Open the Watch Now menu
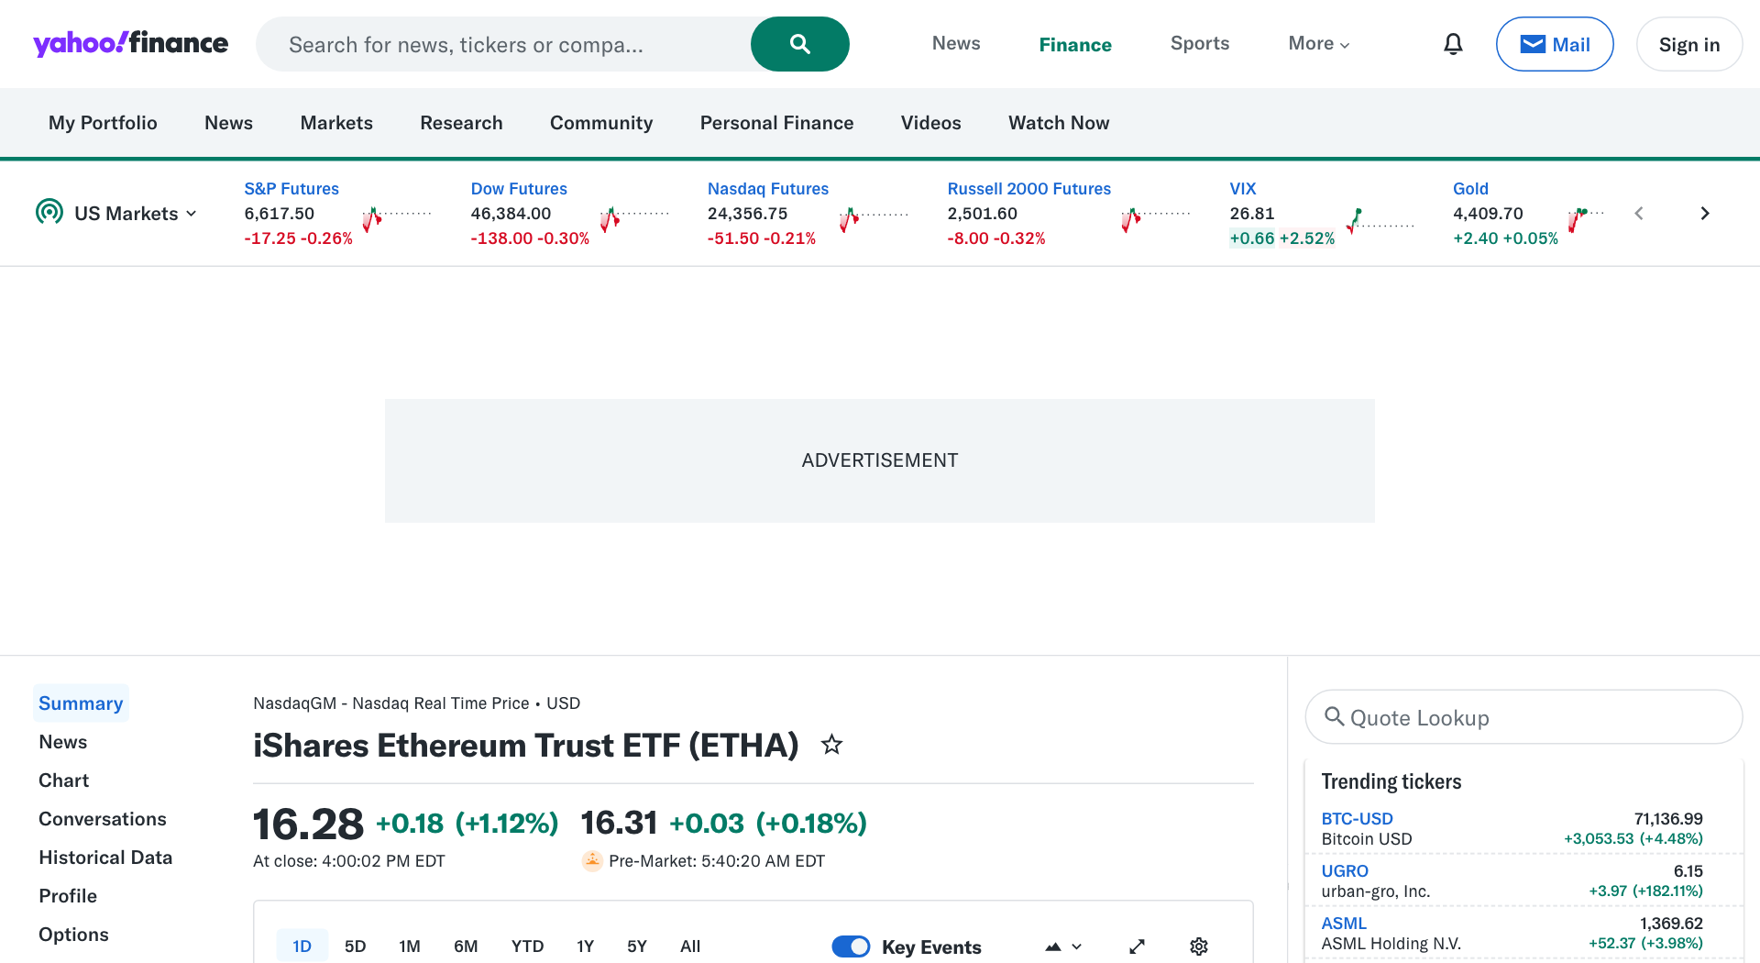The height and width of the screenshot is (963, 1760). 1059,123
